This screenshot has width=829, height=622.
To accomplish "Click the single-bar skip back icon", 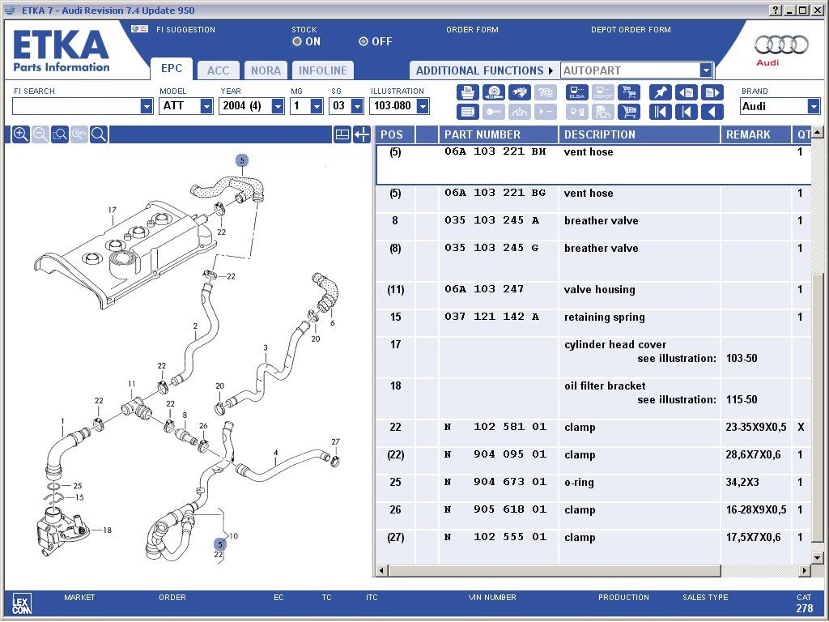I will coord(686,112).
